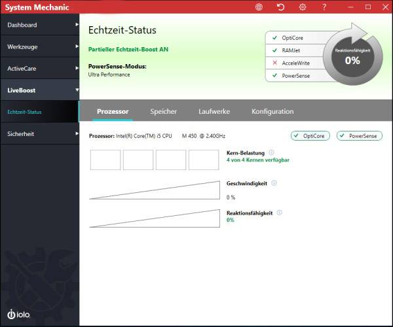Click the 'PowerSense-Modus:' label
This screenshot has width=393, height=327.
(117, 66)
